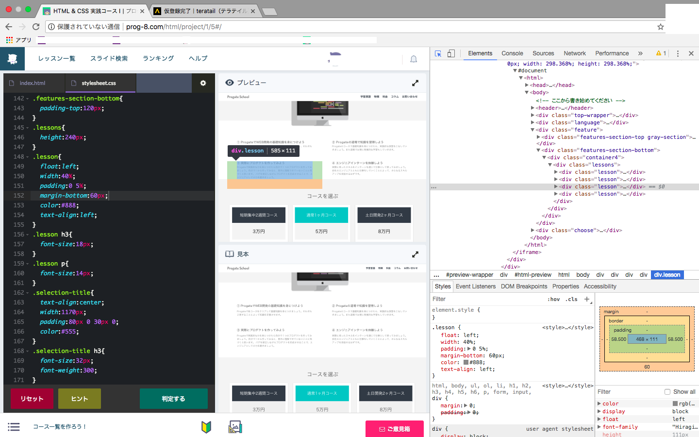
Task: Click the image gallery icon at the bottom
Action: [x=235, y=427]
